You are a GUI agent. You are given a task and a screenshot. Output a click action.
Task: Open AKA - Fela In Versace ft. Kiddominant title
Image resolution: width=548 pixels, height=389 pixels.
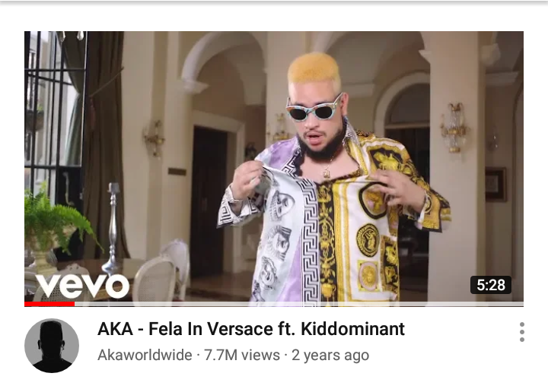pos(251,329)
